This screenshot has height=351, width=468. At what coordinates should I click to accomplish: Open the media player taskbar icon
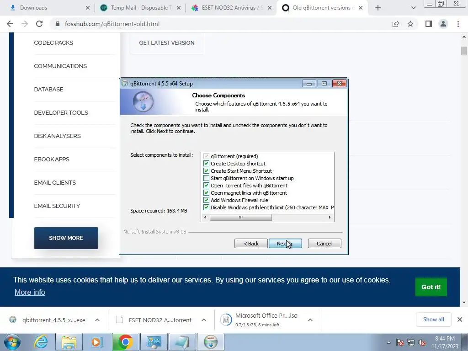[96, 342]
